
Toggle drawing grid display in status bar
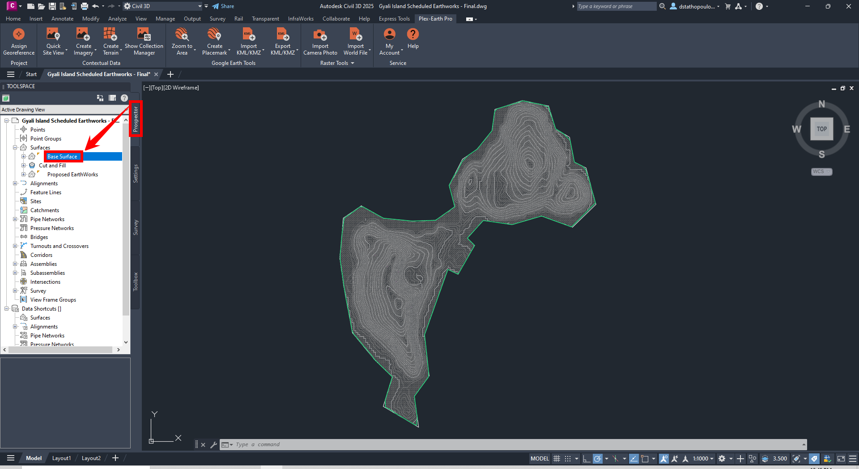(557, 459)
